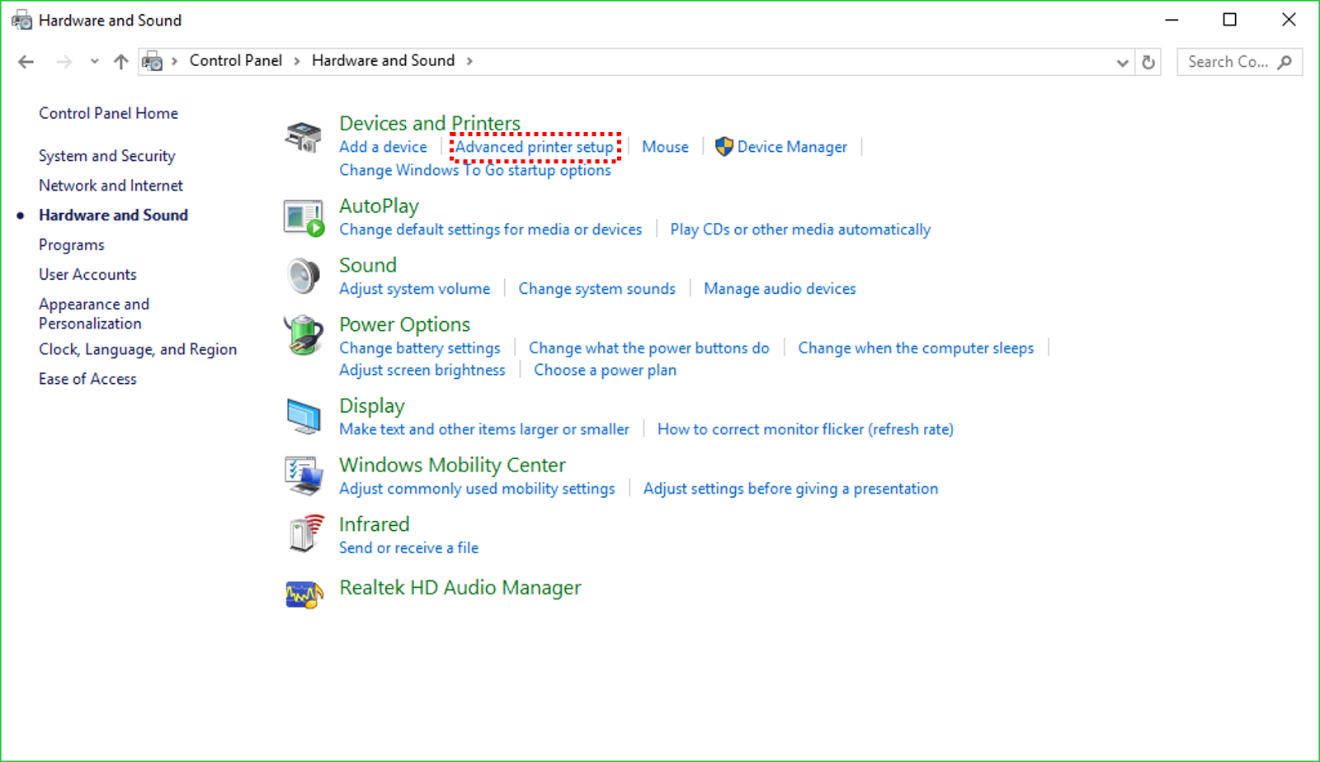Click Control Panel in the breadcrumb

coord(236,60)
